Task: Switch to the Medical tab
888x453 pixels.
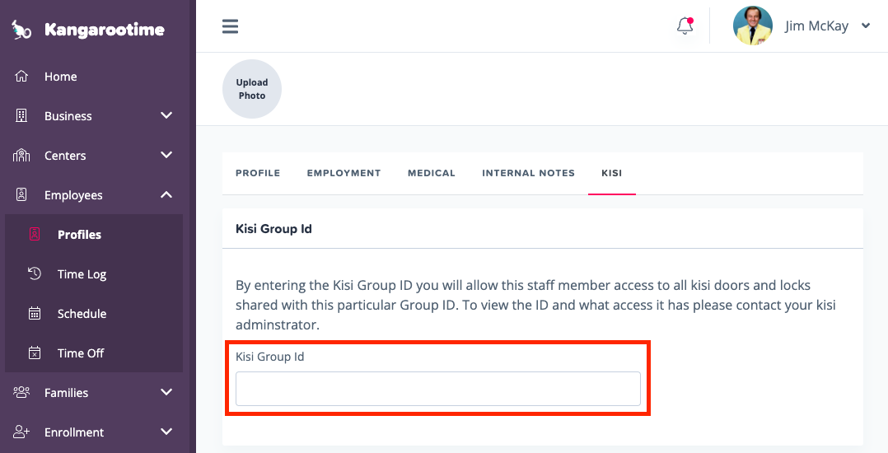Action: [x=431, y=173]
